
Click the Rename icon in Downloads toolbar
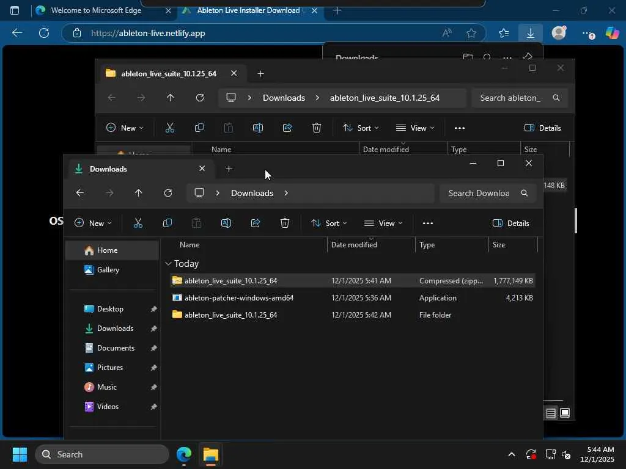[x=226, y=224]
